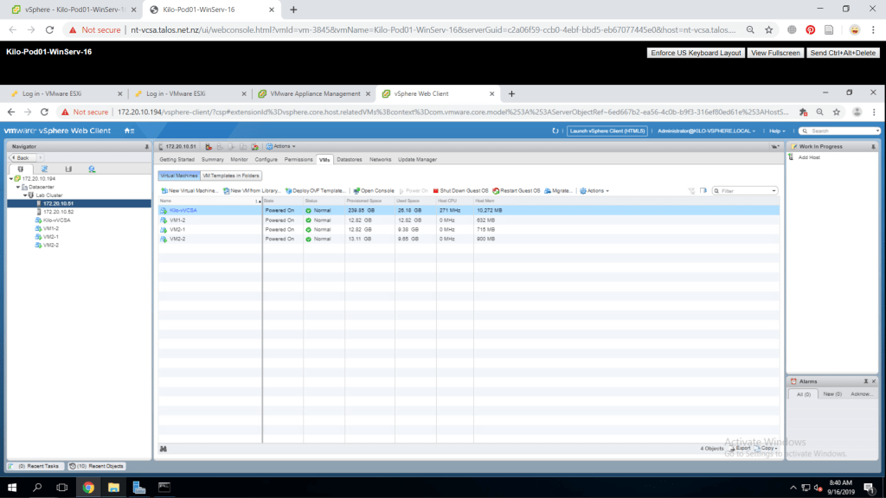Click the VM list Filter field
Screen dimensions: 886x498
(x=747, y=190)
